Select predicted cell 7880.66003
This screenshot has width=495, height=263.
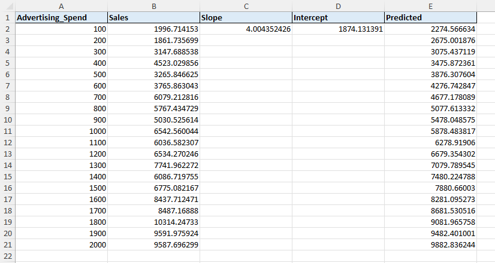click(x=431, y=188)
